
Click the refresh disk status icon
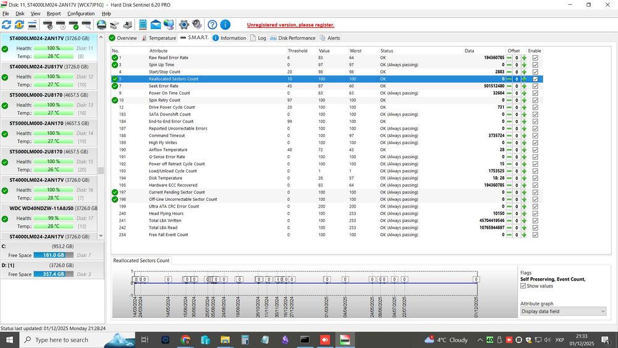pos(7,25)
